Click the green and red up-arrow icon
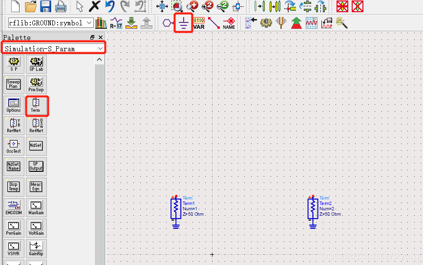 296,23
